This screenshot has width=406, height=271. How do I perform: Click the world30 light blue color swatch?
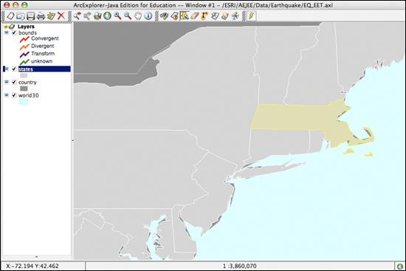(x=24, y=102)
